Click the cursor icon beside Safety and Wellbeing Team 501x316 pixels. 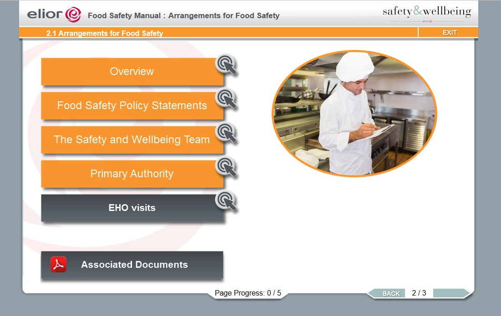(x=226, y=133)
